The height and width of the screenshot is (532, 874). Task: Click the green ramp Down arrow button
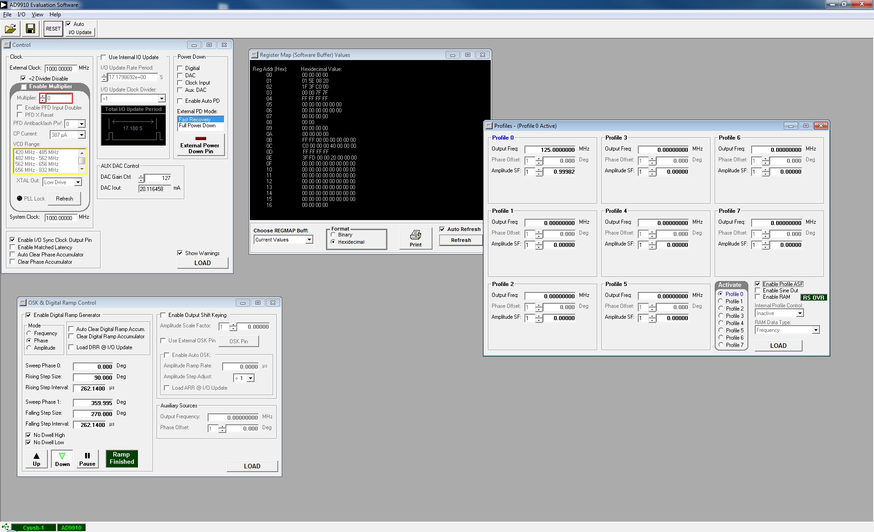(62, 459)
